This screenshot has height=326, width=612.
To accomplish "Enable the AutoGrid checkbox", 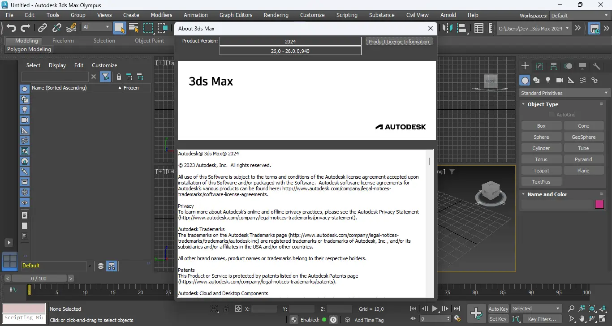I will (552, 115).
